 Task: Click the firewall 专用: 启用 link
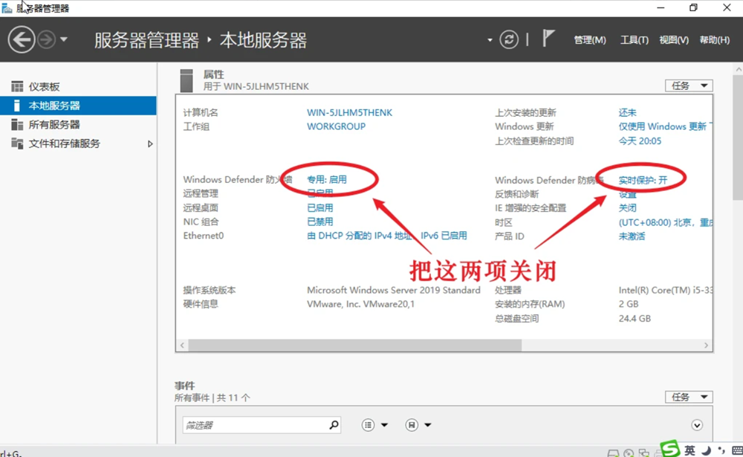[x=327, y=179]
